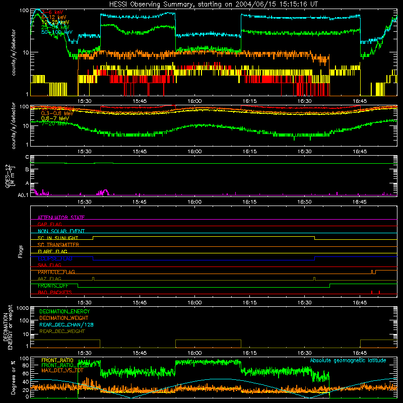403x403 pixels.
Task: Click the GOES-12 axis label
Action: [10, 176]
